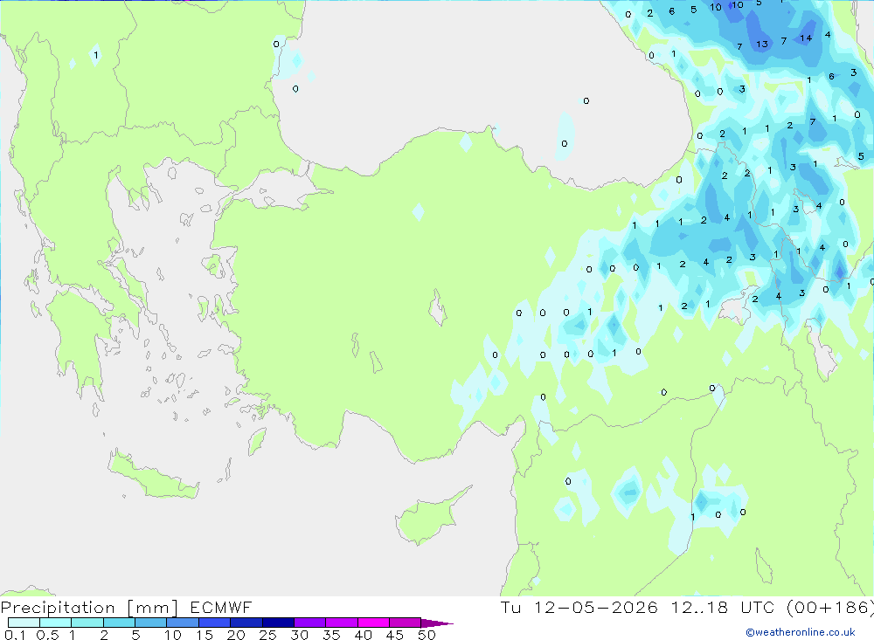Click the 40–45 mm magenta legend swatch

(x=373, y=623)
